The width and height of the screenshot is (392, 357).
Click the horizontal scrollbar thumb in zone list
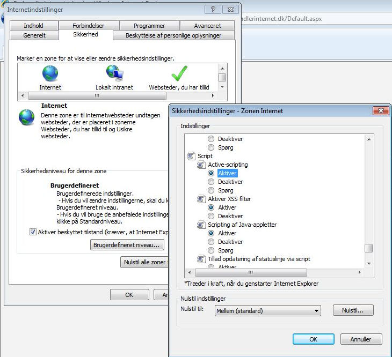(x=97, y=95)
